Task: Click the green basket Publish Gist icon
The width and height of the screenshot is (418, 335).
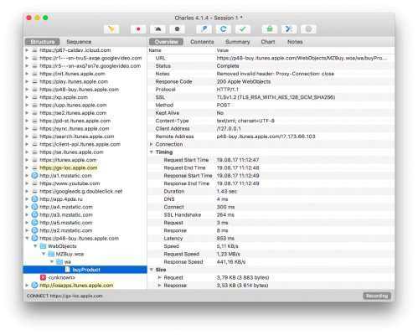Action: pos(270,29)
